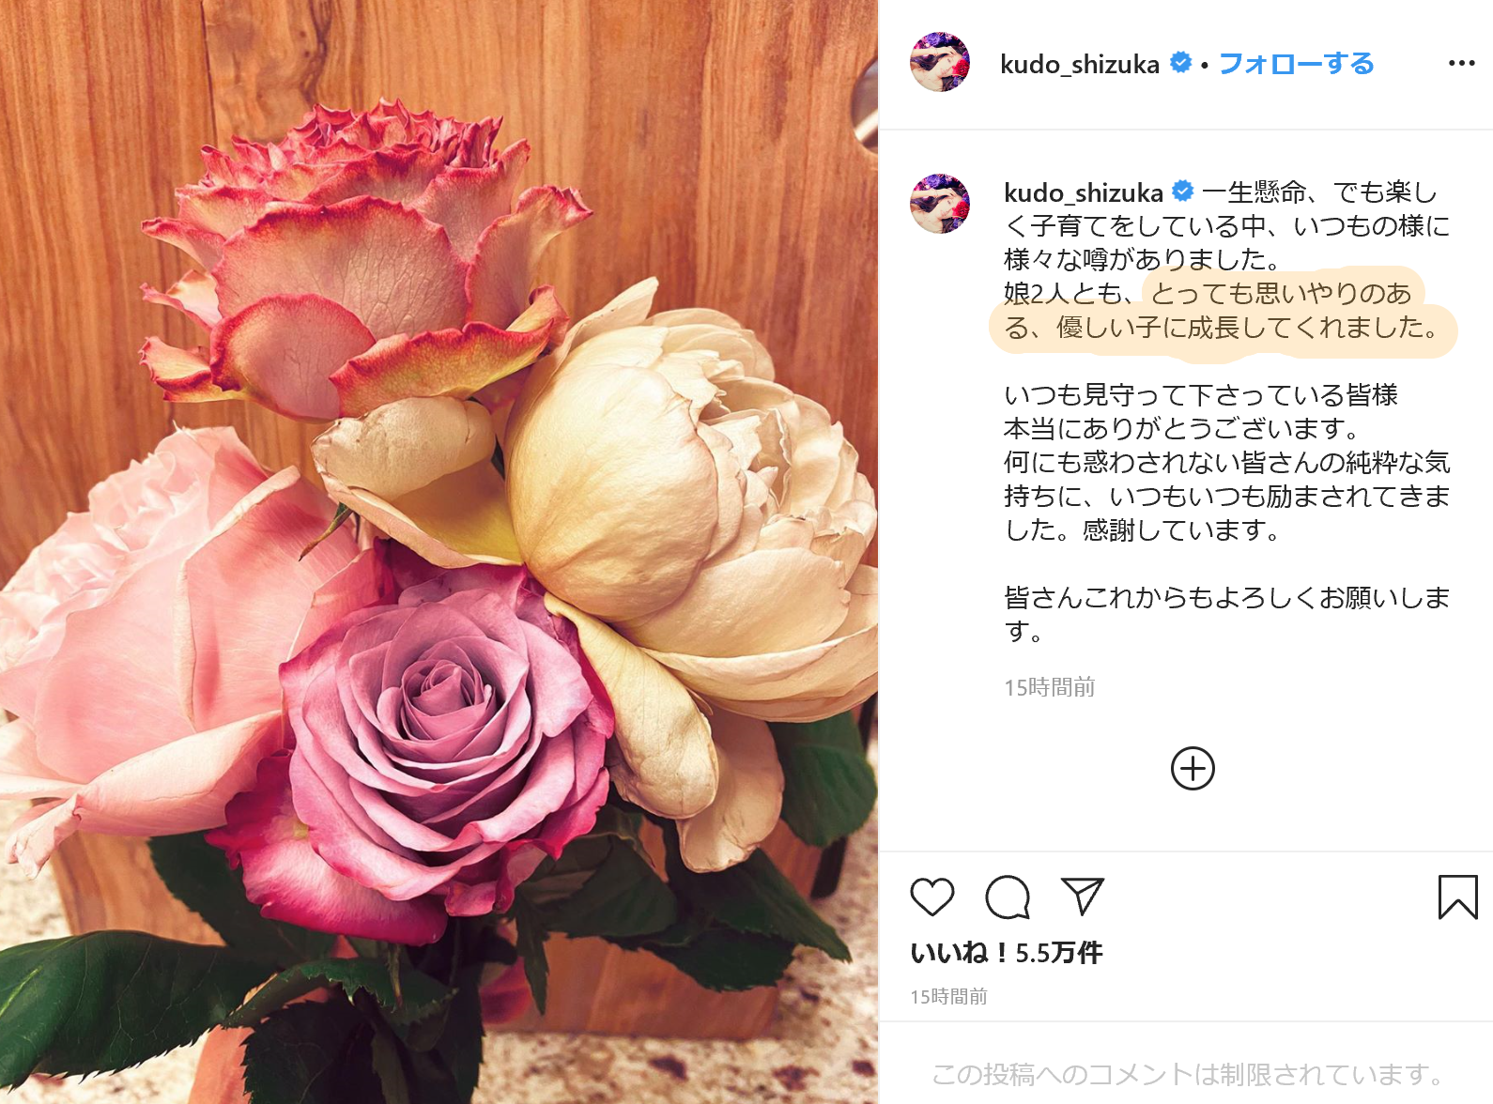Open comments via speech bubble icon
This screenshot has height=1104, width=1493.
(x=1008, y=897)
